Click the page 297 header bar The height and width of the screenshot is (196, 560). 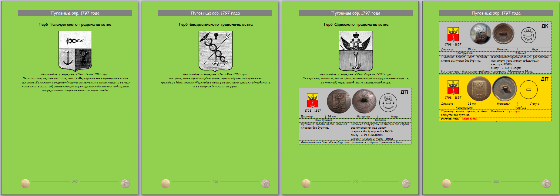75,13
